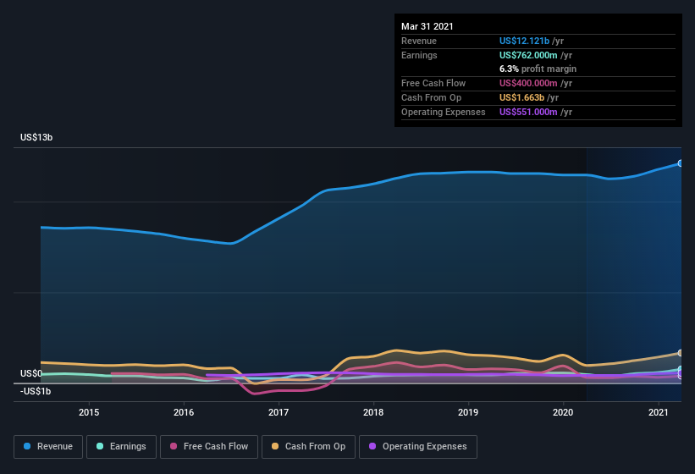Click the US$762.000m earnings value
The width and height of the screenshot is (695, 474).
528,55
